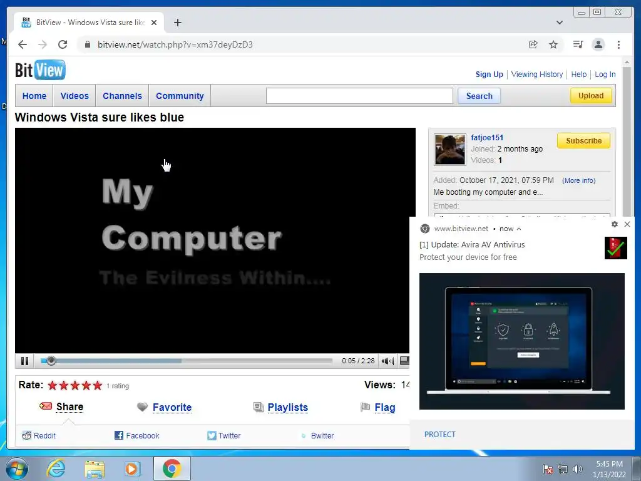
Task: Open Windows Explorer from taskbar
Action: (x=95, y=468)
